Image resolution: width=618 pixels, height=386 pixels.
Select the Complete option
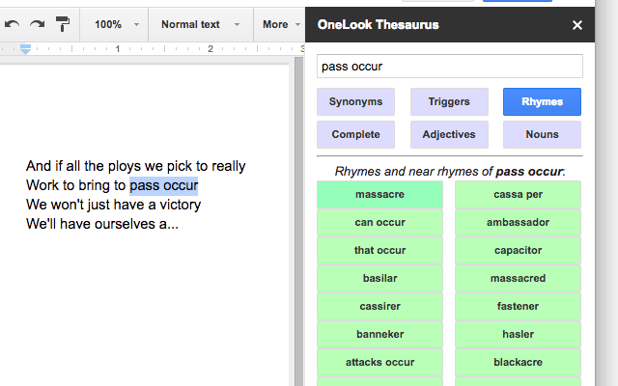click(x=355, y=134)
